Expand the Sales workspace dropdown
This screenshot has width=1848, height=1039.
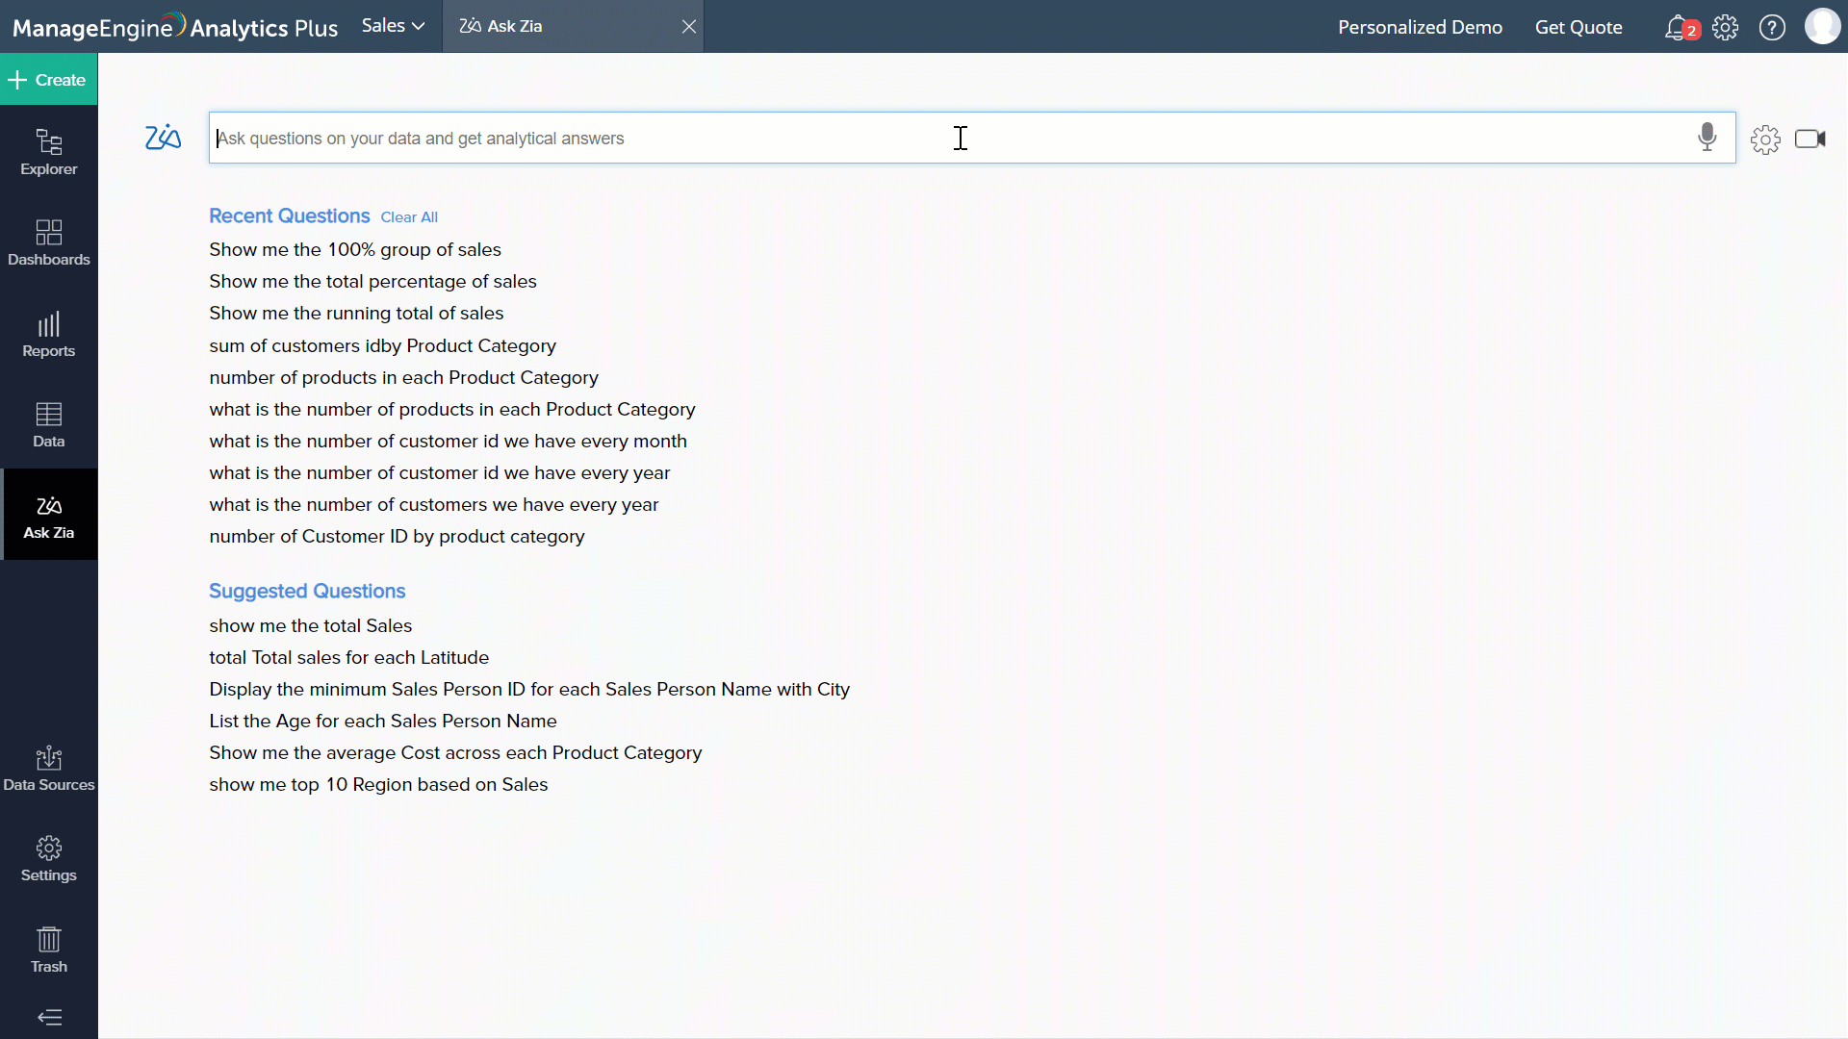click(x=393, y=26)
